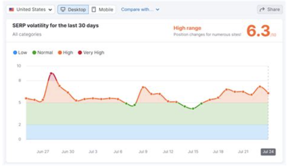Image resolution: width=291 pixels, height=166 pixels.
Task: Click the share arrow icon
Action: 262,10
